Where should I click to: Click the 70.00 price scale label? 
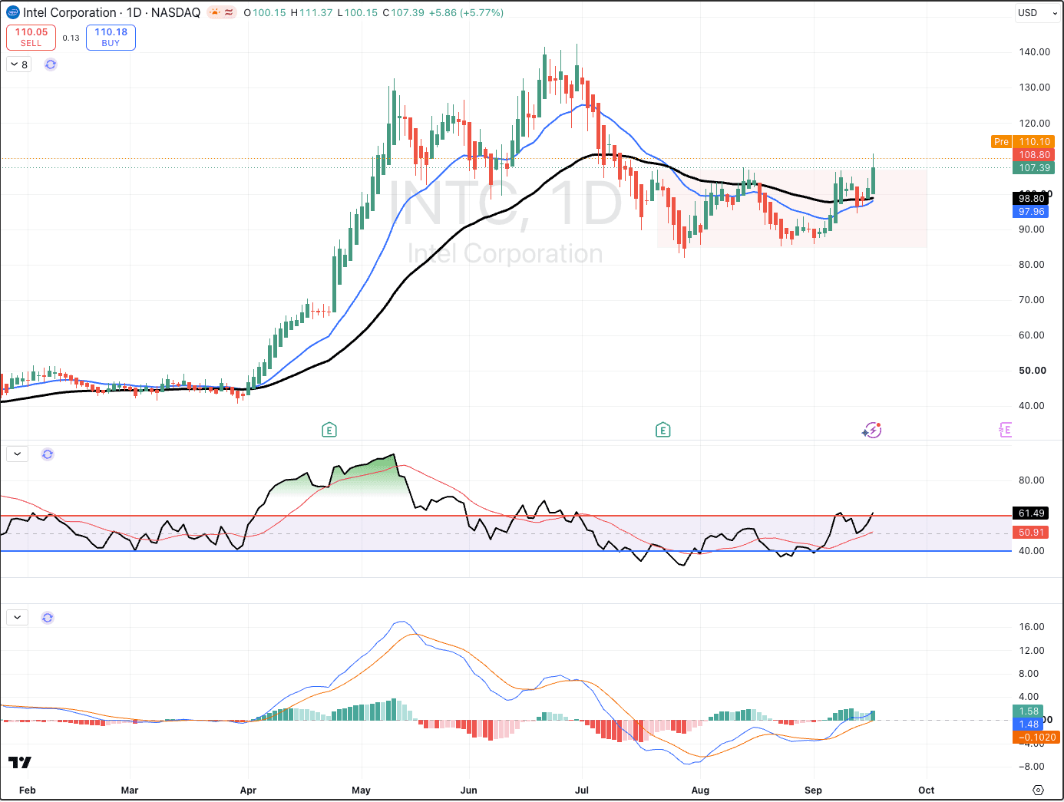(1032, 300)
